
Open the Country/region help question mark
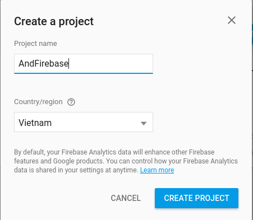[x=71, y=102]
